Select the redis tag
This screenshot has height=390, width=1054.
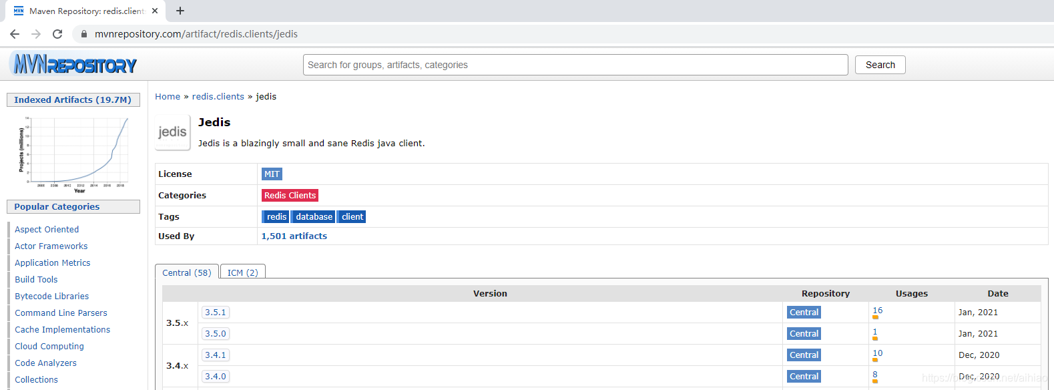[276, 217]
